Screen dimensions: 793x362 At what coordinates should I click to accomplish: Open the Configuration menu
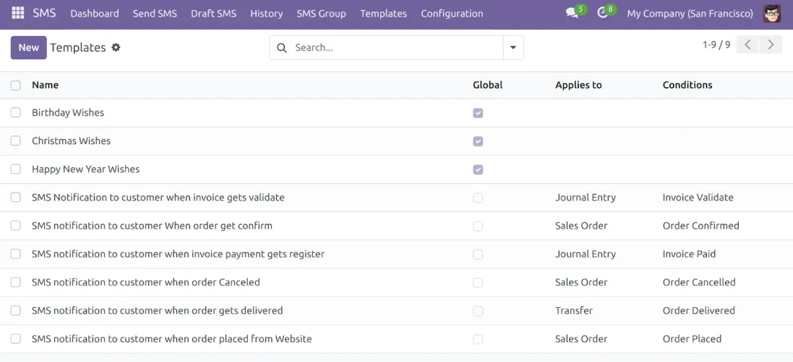point(452,14)
